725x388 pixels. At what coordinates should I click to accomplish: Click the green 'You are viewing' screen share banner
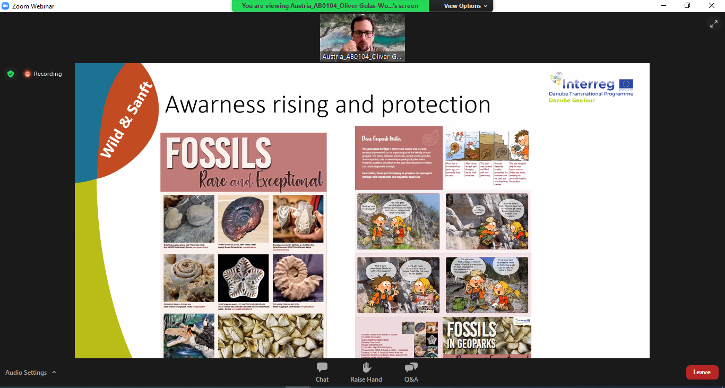pyautogui.click(x=330, y=6)
